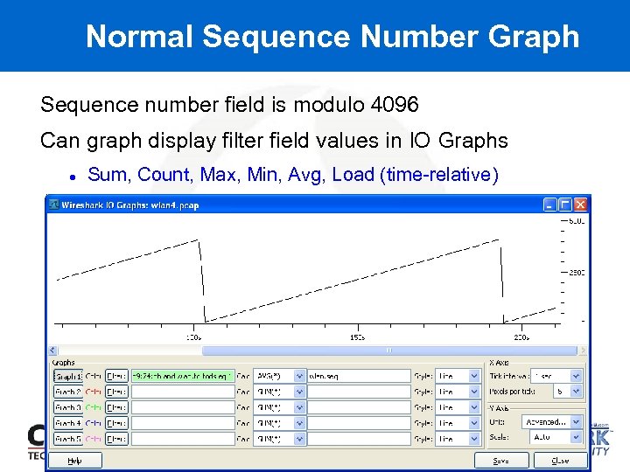
Task: Click the Wireshark icon in title bar
Action: click(54, 205)
